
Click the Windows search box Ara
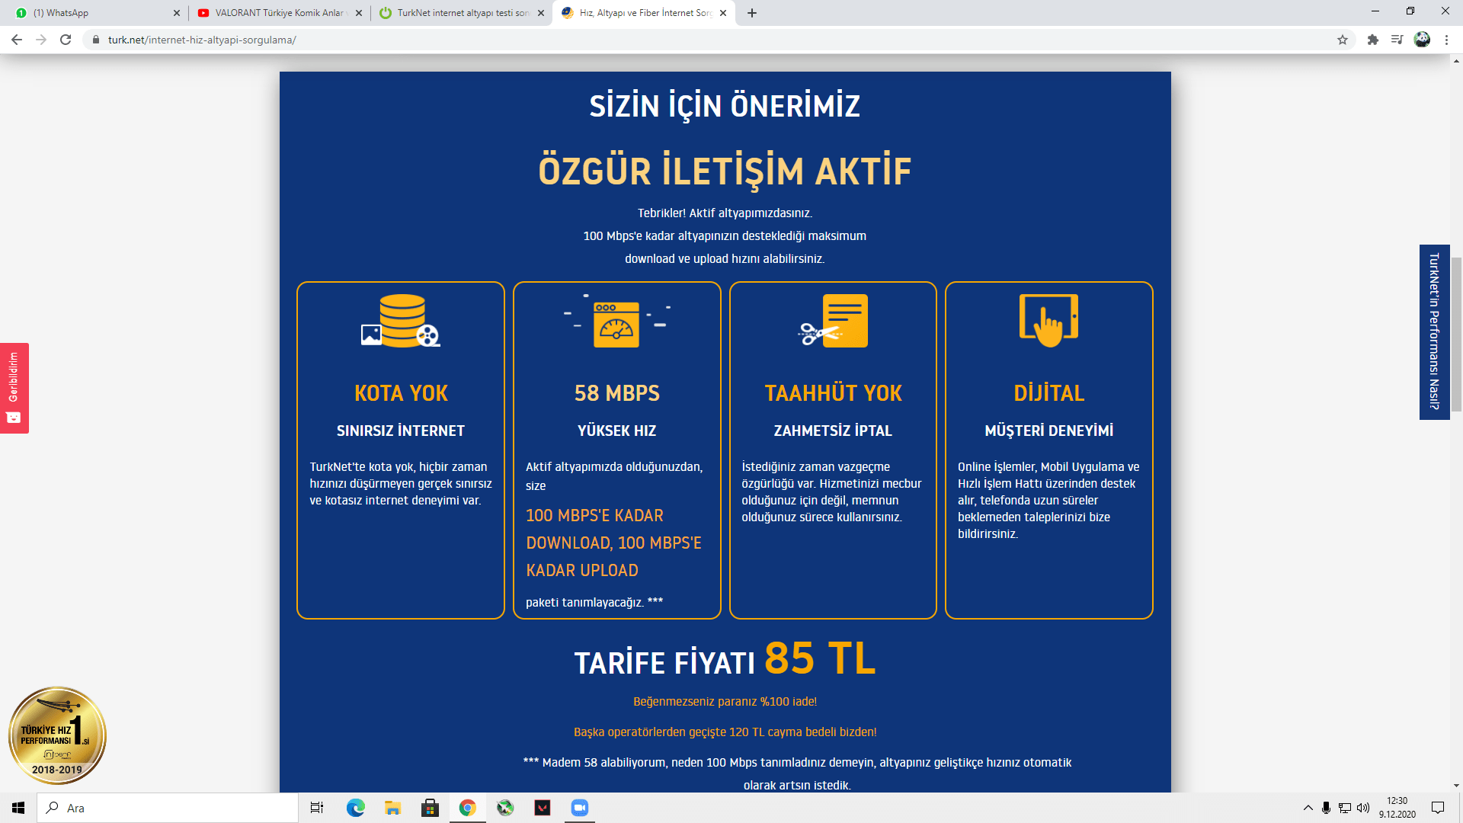168,808
